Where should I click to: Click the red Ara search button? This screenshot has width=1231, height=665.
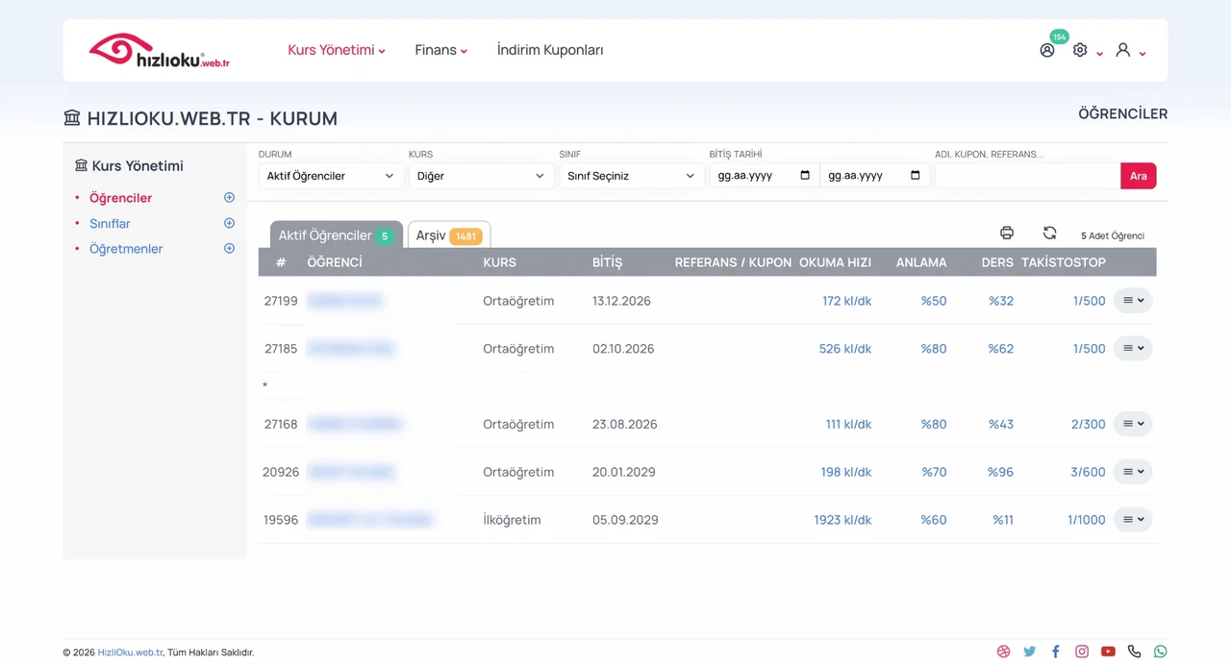coord(1139,176)
